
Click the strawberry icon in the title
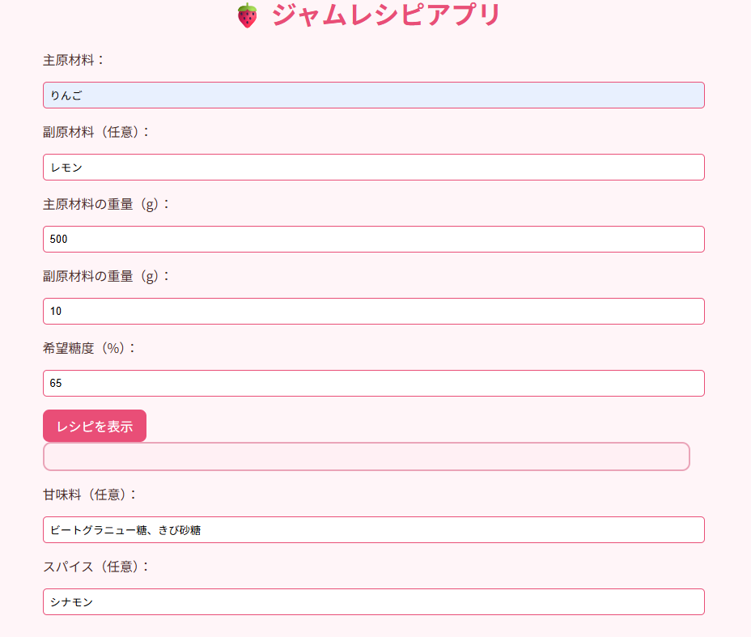247,15
